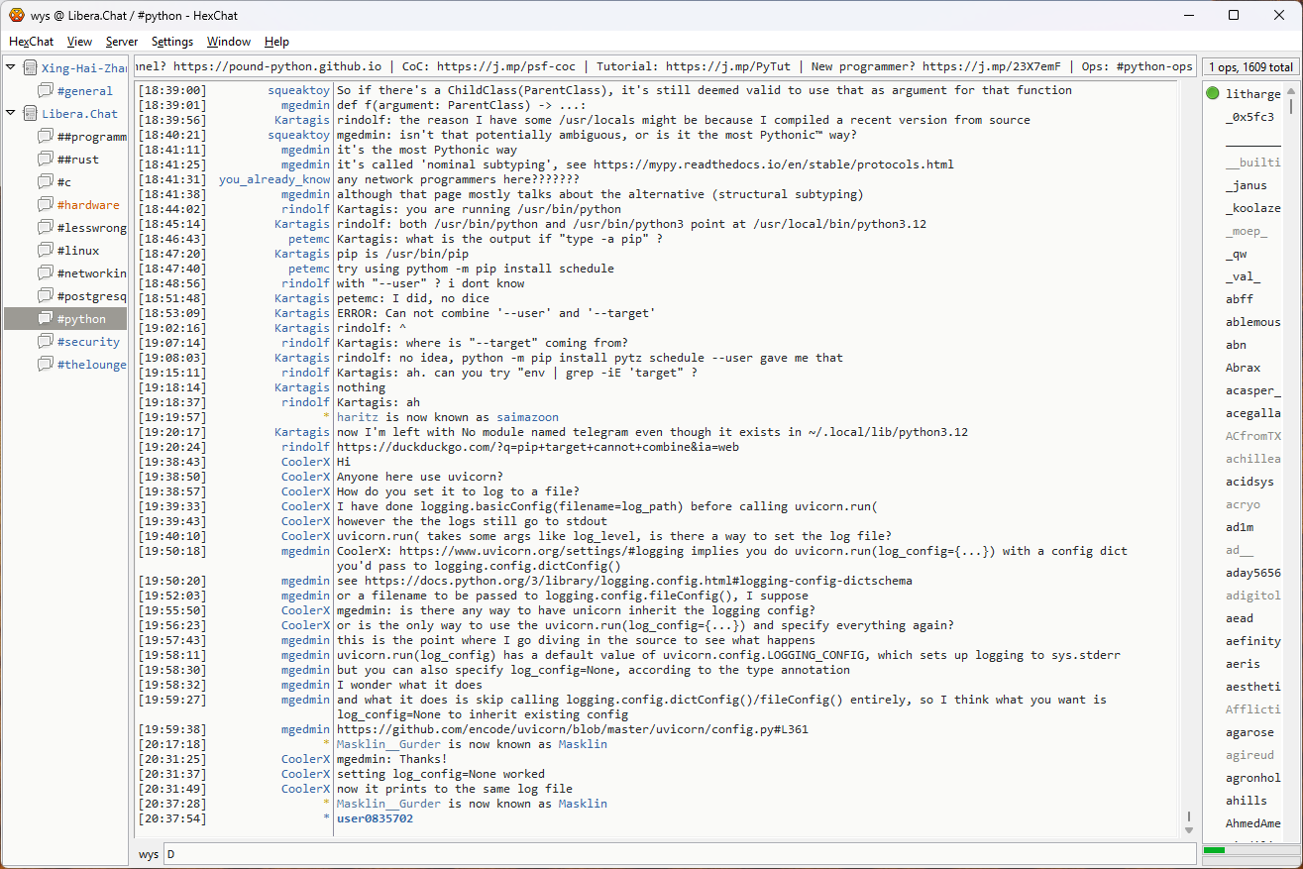Switch to the ##rust channel
Image resolution: width=1303 pixels, height=869 pixels.
[x=78, y=160]
